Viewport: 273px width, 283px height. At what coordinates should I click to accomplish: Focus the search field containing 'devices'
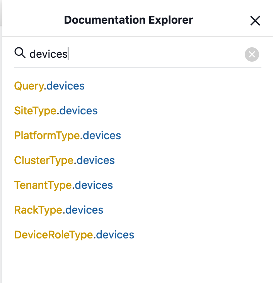tap(135, 54)
